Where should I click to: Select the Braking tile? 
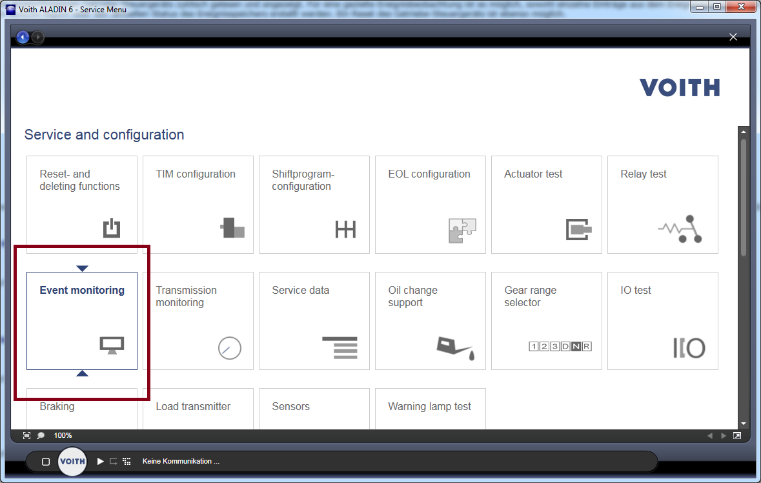[x=82, y=408]
